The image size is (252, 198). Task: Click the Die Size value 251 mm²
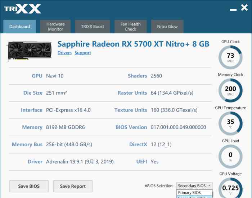(x=57, y=93)
